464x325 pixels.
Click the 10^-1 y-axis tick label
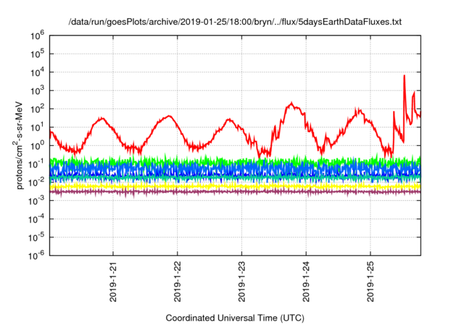click(x=36, y=164)
